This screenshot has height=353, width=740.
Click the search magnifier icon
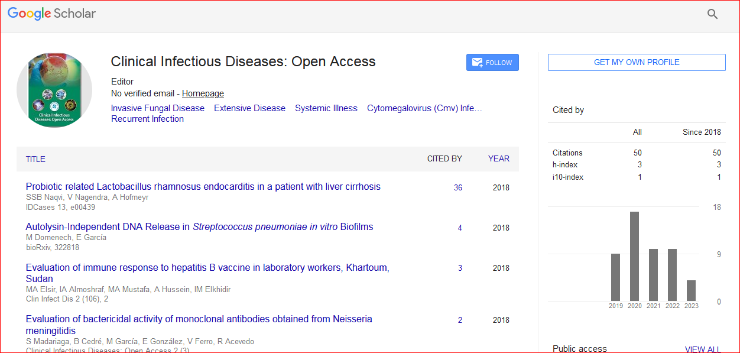(x=712, y=14)
